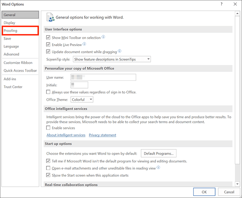Click the User Interface options heading

click(x=63, y=29)
